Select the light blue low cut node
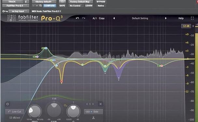This screenshot has height=122, width=198. pyautogui.click(x=57, y=65)
